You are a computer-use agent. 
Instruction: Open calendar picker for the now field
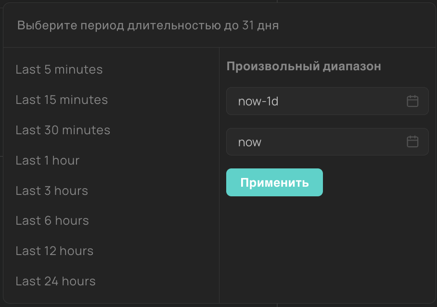412,141
